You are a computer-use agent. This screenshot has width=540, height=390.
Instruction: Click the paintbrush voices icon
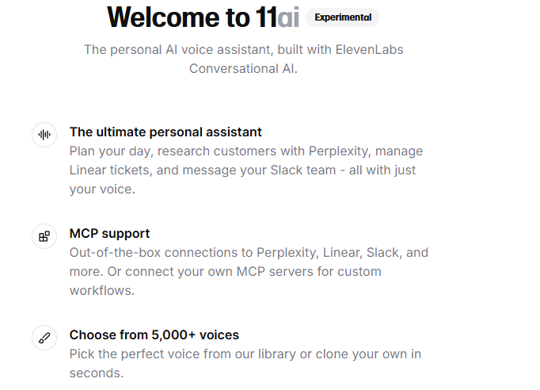point(44,338)
